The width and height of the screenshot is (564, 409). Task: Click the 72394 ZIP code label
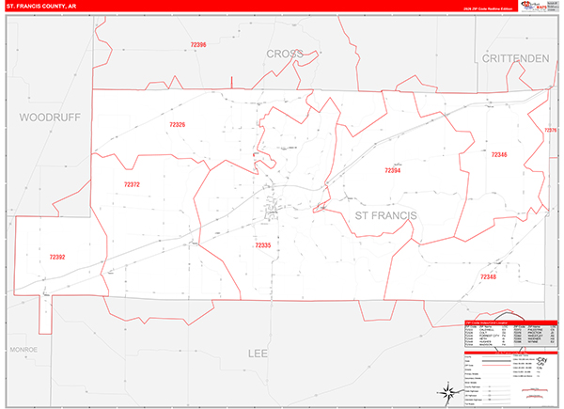(392, 170)
